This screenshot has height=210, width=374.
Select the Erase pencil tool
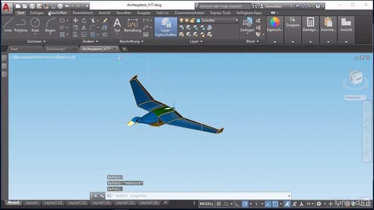tap(105, 20)
